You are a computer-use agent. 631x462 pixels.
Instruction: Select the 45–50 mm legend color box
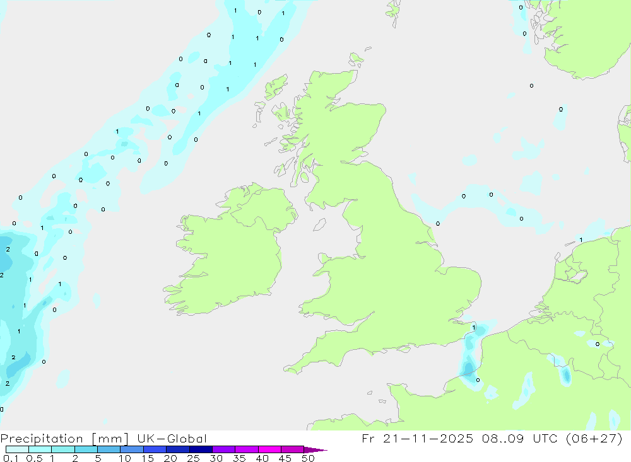[293, 449]
